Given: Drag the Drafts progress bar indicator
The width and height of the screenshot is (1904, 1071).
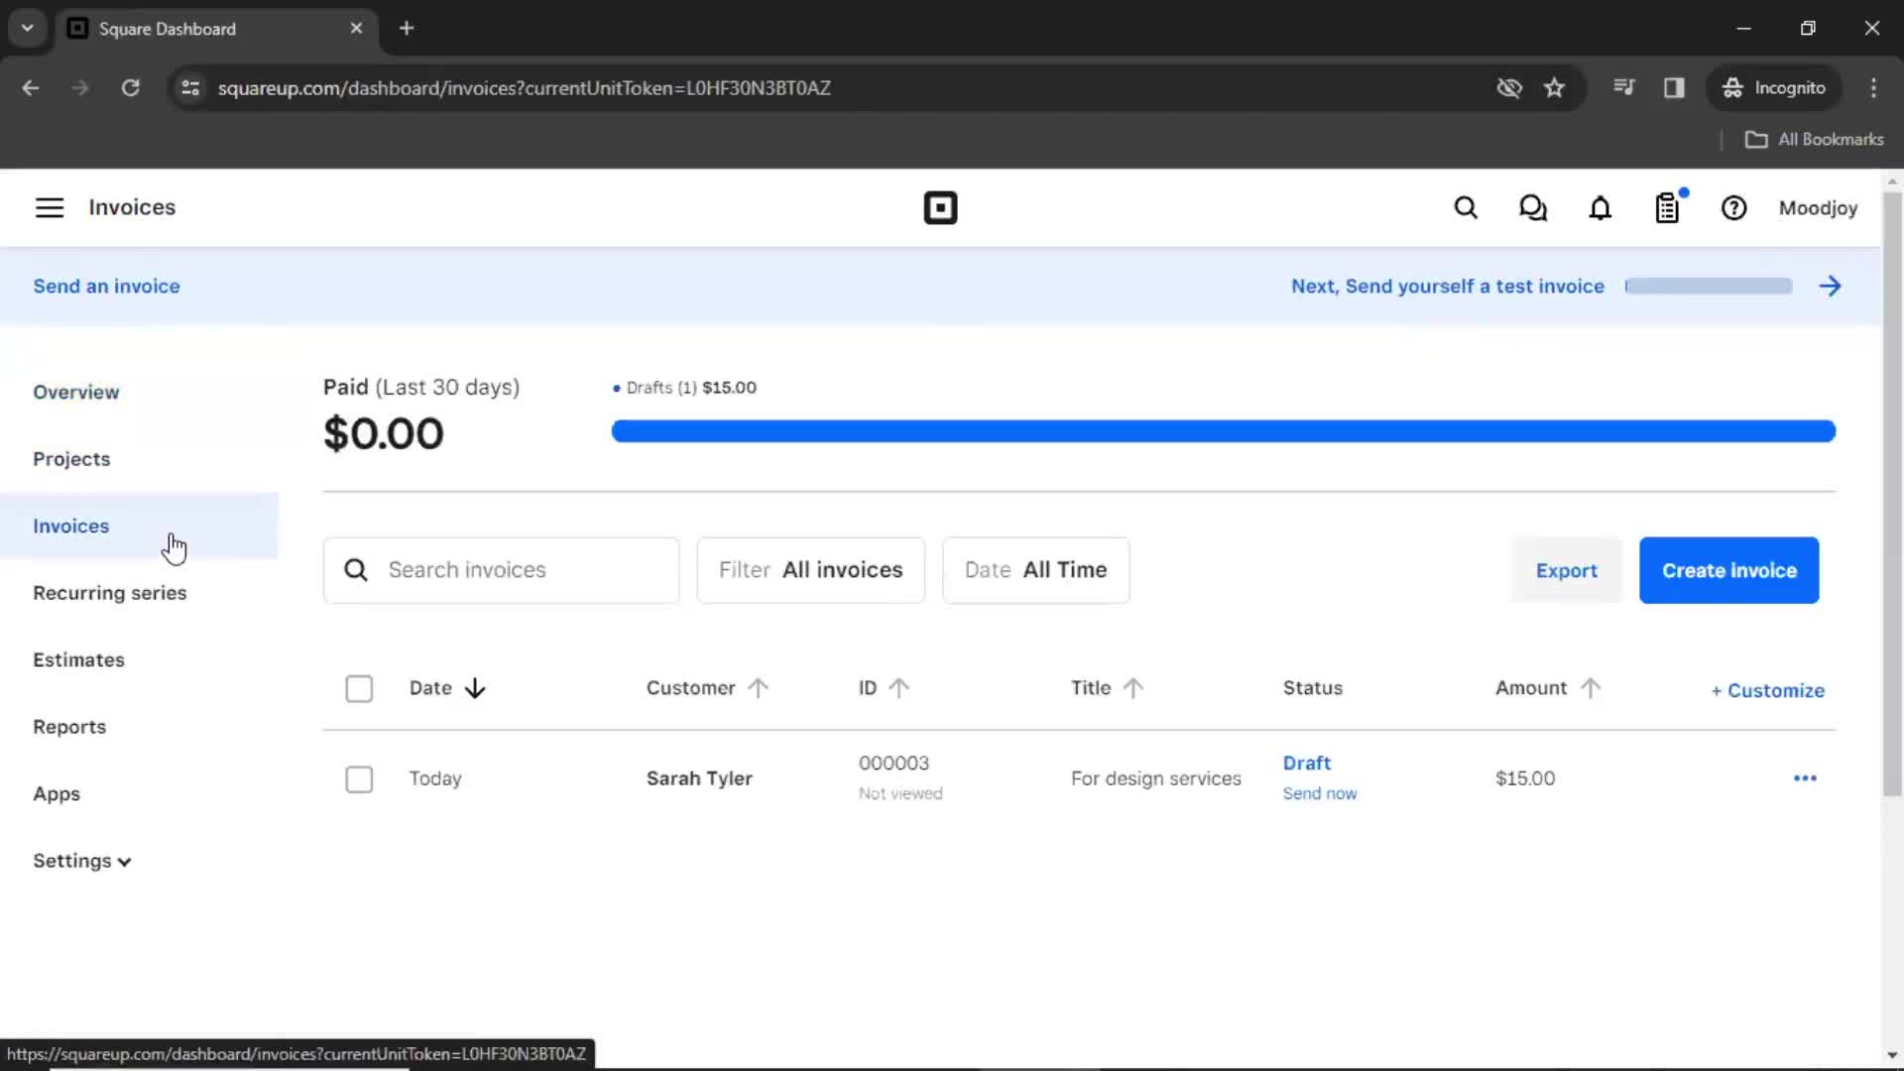Looking at the screenshot, I should [x=1223, y=430].
